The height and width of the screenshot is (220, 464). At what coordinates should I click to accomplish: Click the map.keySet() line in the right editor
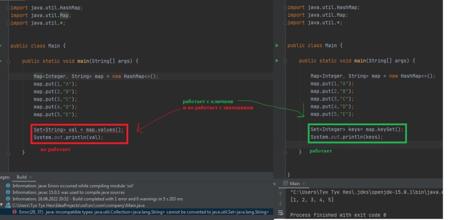(x=357, y=129)
